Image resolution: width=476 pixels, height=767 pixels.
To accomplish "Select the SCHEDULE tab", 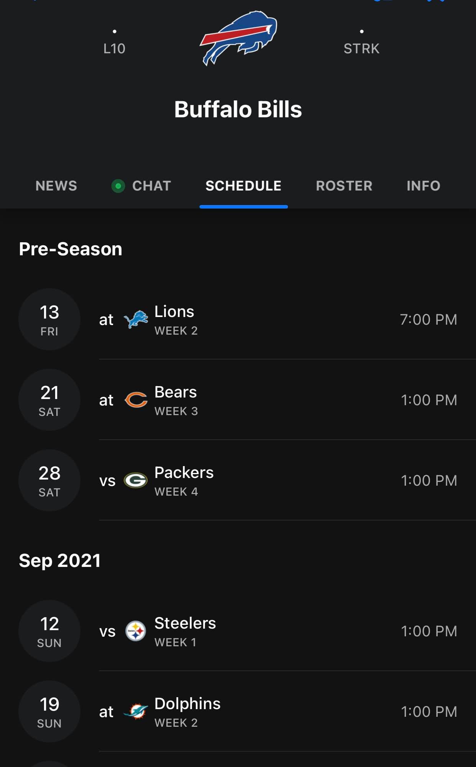I will point(243,186).
